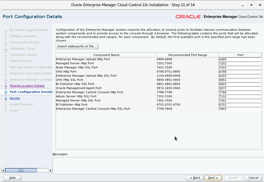Image resolution: width=264 pixels, height=182 pixels.
Task: Select the OHS Http SSL Port component name
Action: click(69, 80)
